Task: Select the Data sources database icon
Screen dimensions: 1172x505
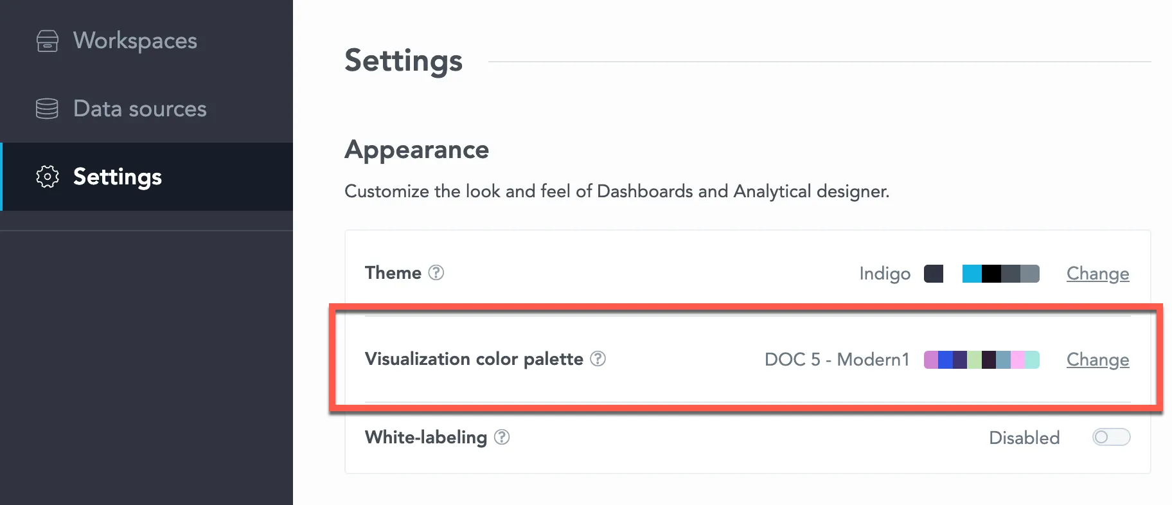Action: [46, 109]
